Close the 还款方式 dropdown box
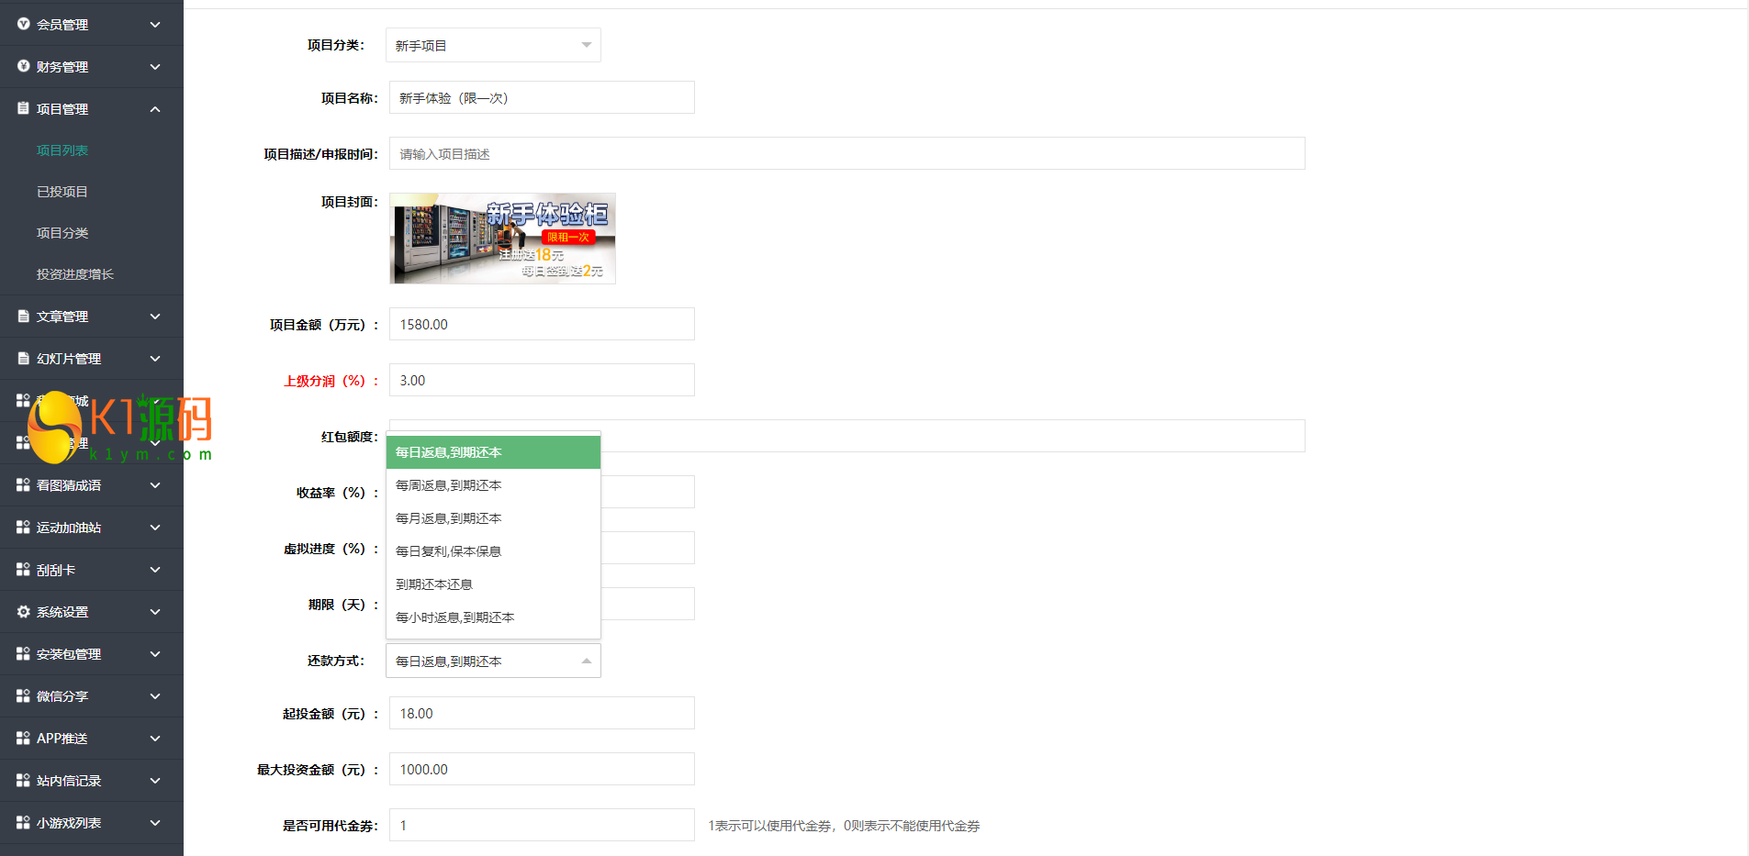The image size is (1749, 856). point(493,661)
